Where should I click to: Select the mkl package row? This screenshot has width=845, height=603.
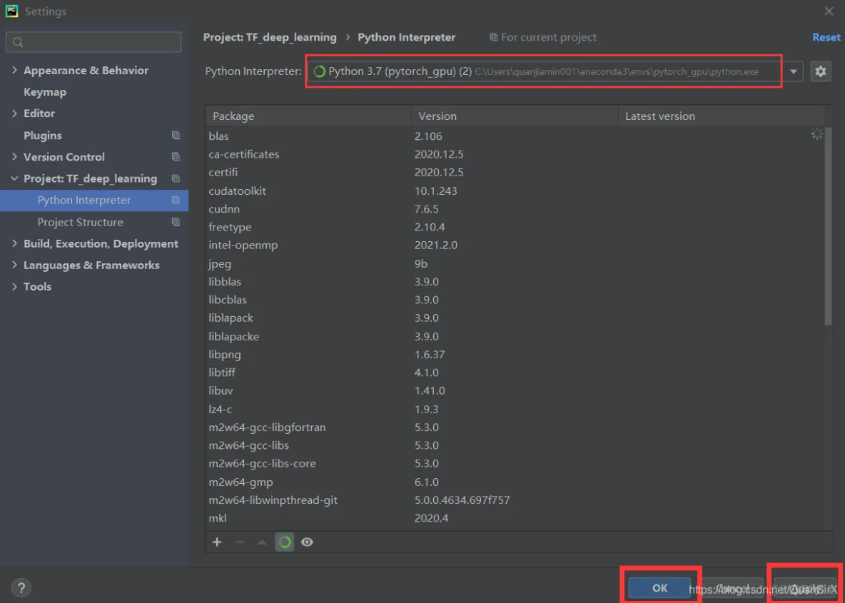(x=515, y=518)
